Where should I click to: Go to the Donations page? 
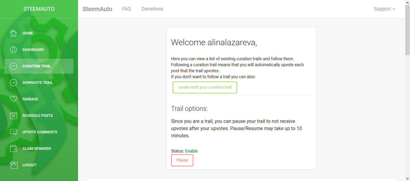click(x=152, y=9)
